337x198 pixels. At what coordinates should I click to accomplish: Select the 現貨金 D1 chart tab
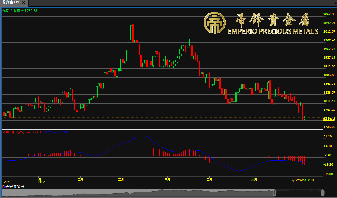tap(10, 2)
